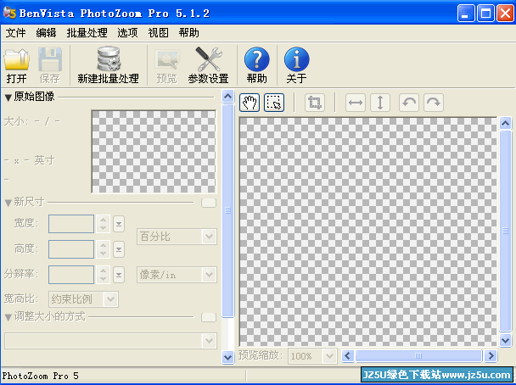Open the 文件 menu

tap(15, 33)
